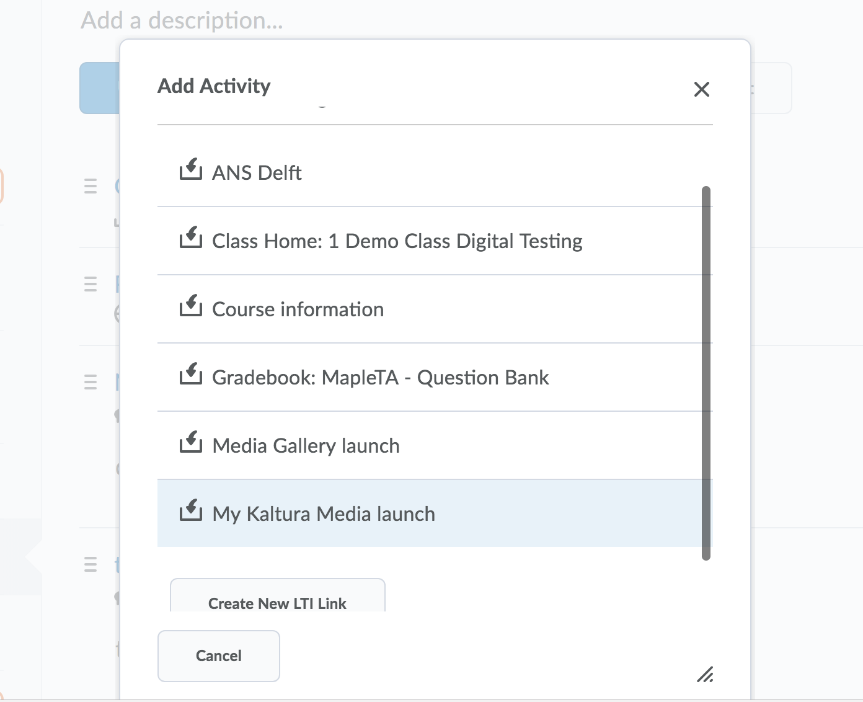863x702 pixels.
Task: Cancel the Add Activity dialog
Action: pos(218,655)
